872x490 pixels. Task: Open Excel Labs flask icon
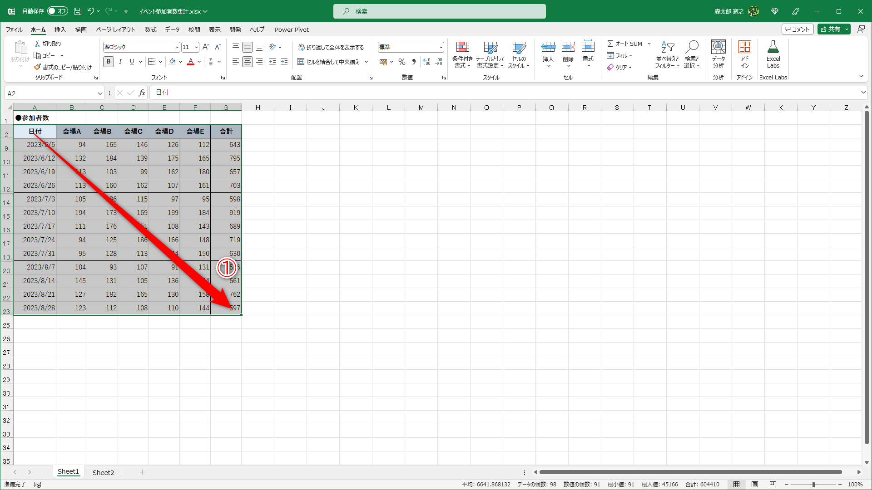tap(773, 48)
